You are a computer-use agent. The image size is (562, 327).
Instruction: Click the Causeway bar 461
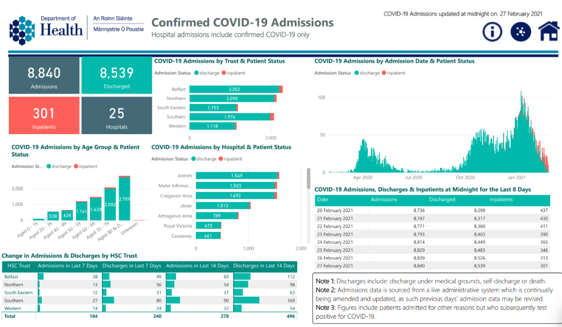point(208,236)
